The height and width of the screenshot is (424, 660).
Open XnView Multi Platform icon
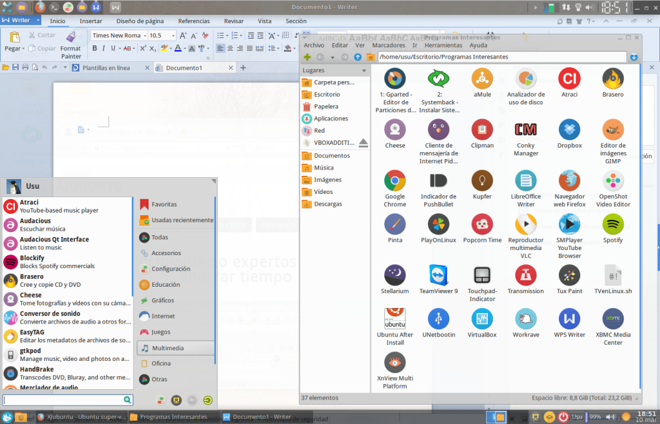coord(395,362)
